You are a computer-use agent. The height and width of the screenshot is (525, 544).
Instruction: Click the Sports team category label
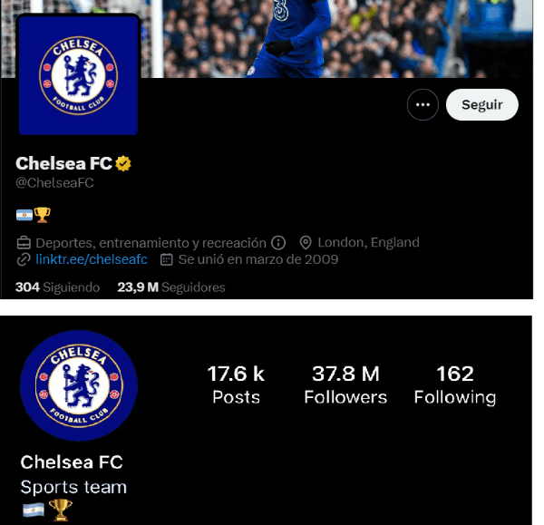point(73,487)
